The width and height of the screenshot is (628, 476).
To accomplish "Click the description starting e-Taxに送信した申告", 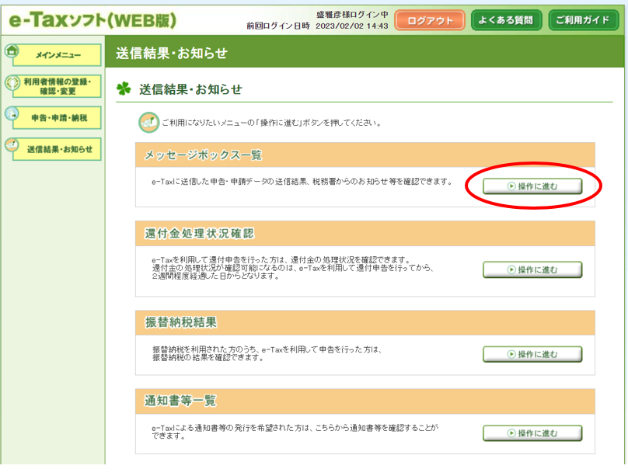I will [302, 182].
